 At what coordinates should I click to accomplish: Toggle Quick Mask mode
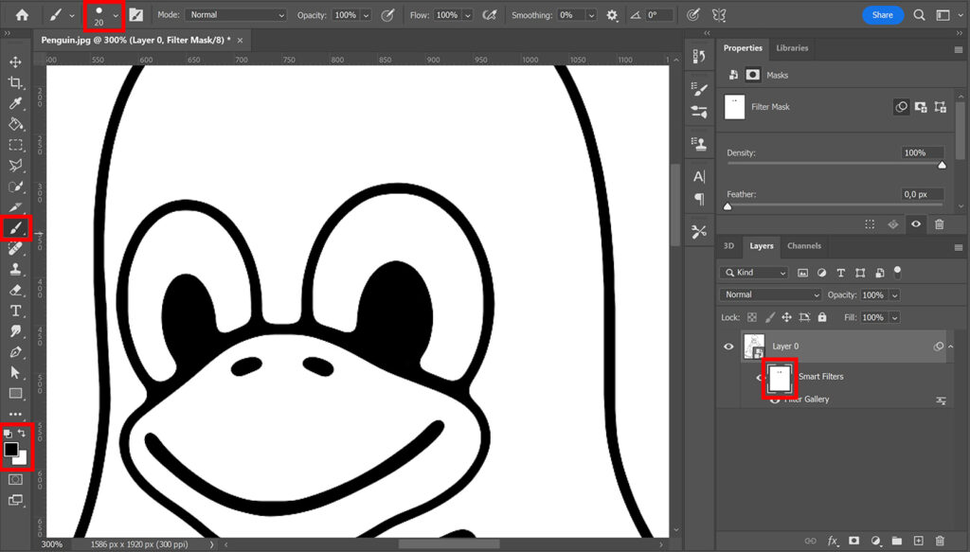[15, 479]
